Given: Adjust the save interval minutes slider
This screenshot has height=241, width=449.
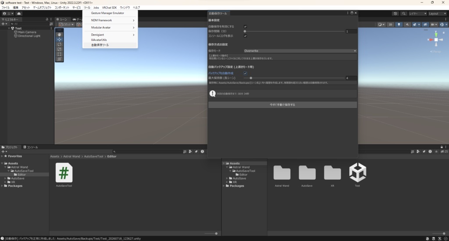Looking at the screenshot, I should [x=294, y=31].
